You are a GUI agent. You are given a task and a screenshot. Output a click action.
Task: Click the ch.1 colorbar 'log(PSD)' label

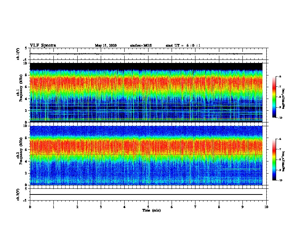coord(283,99)
